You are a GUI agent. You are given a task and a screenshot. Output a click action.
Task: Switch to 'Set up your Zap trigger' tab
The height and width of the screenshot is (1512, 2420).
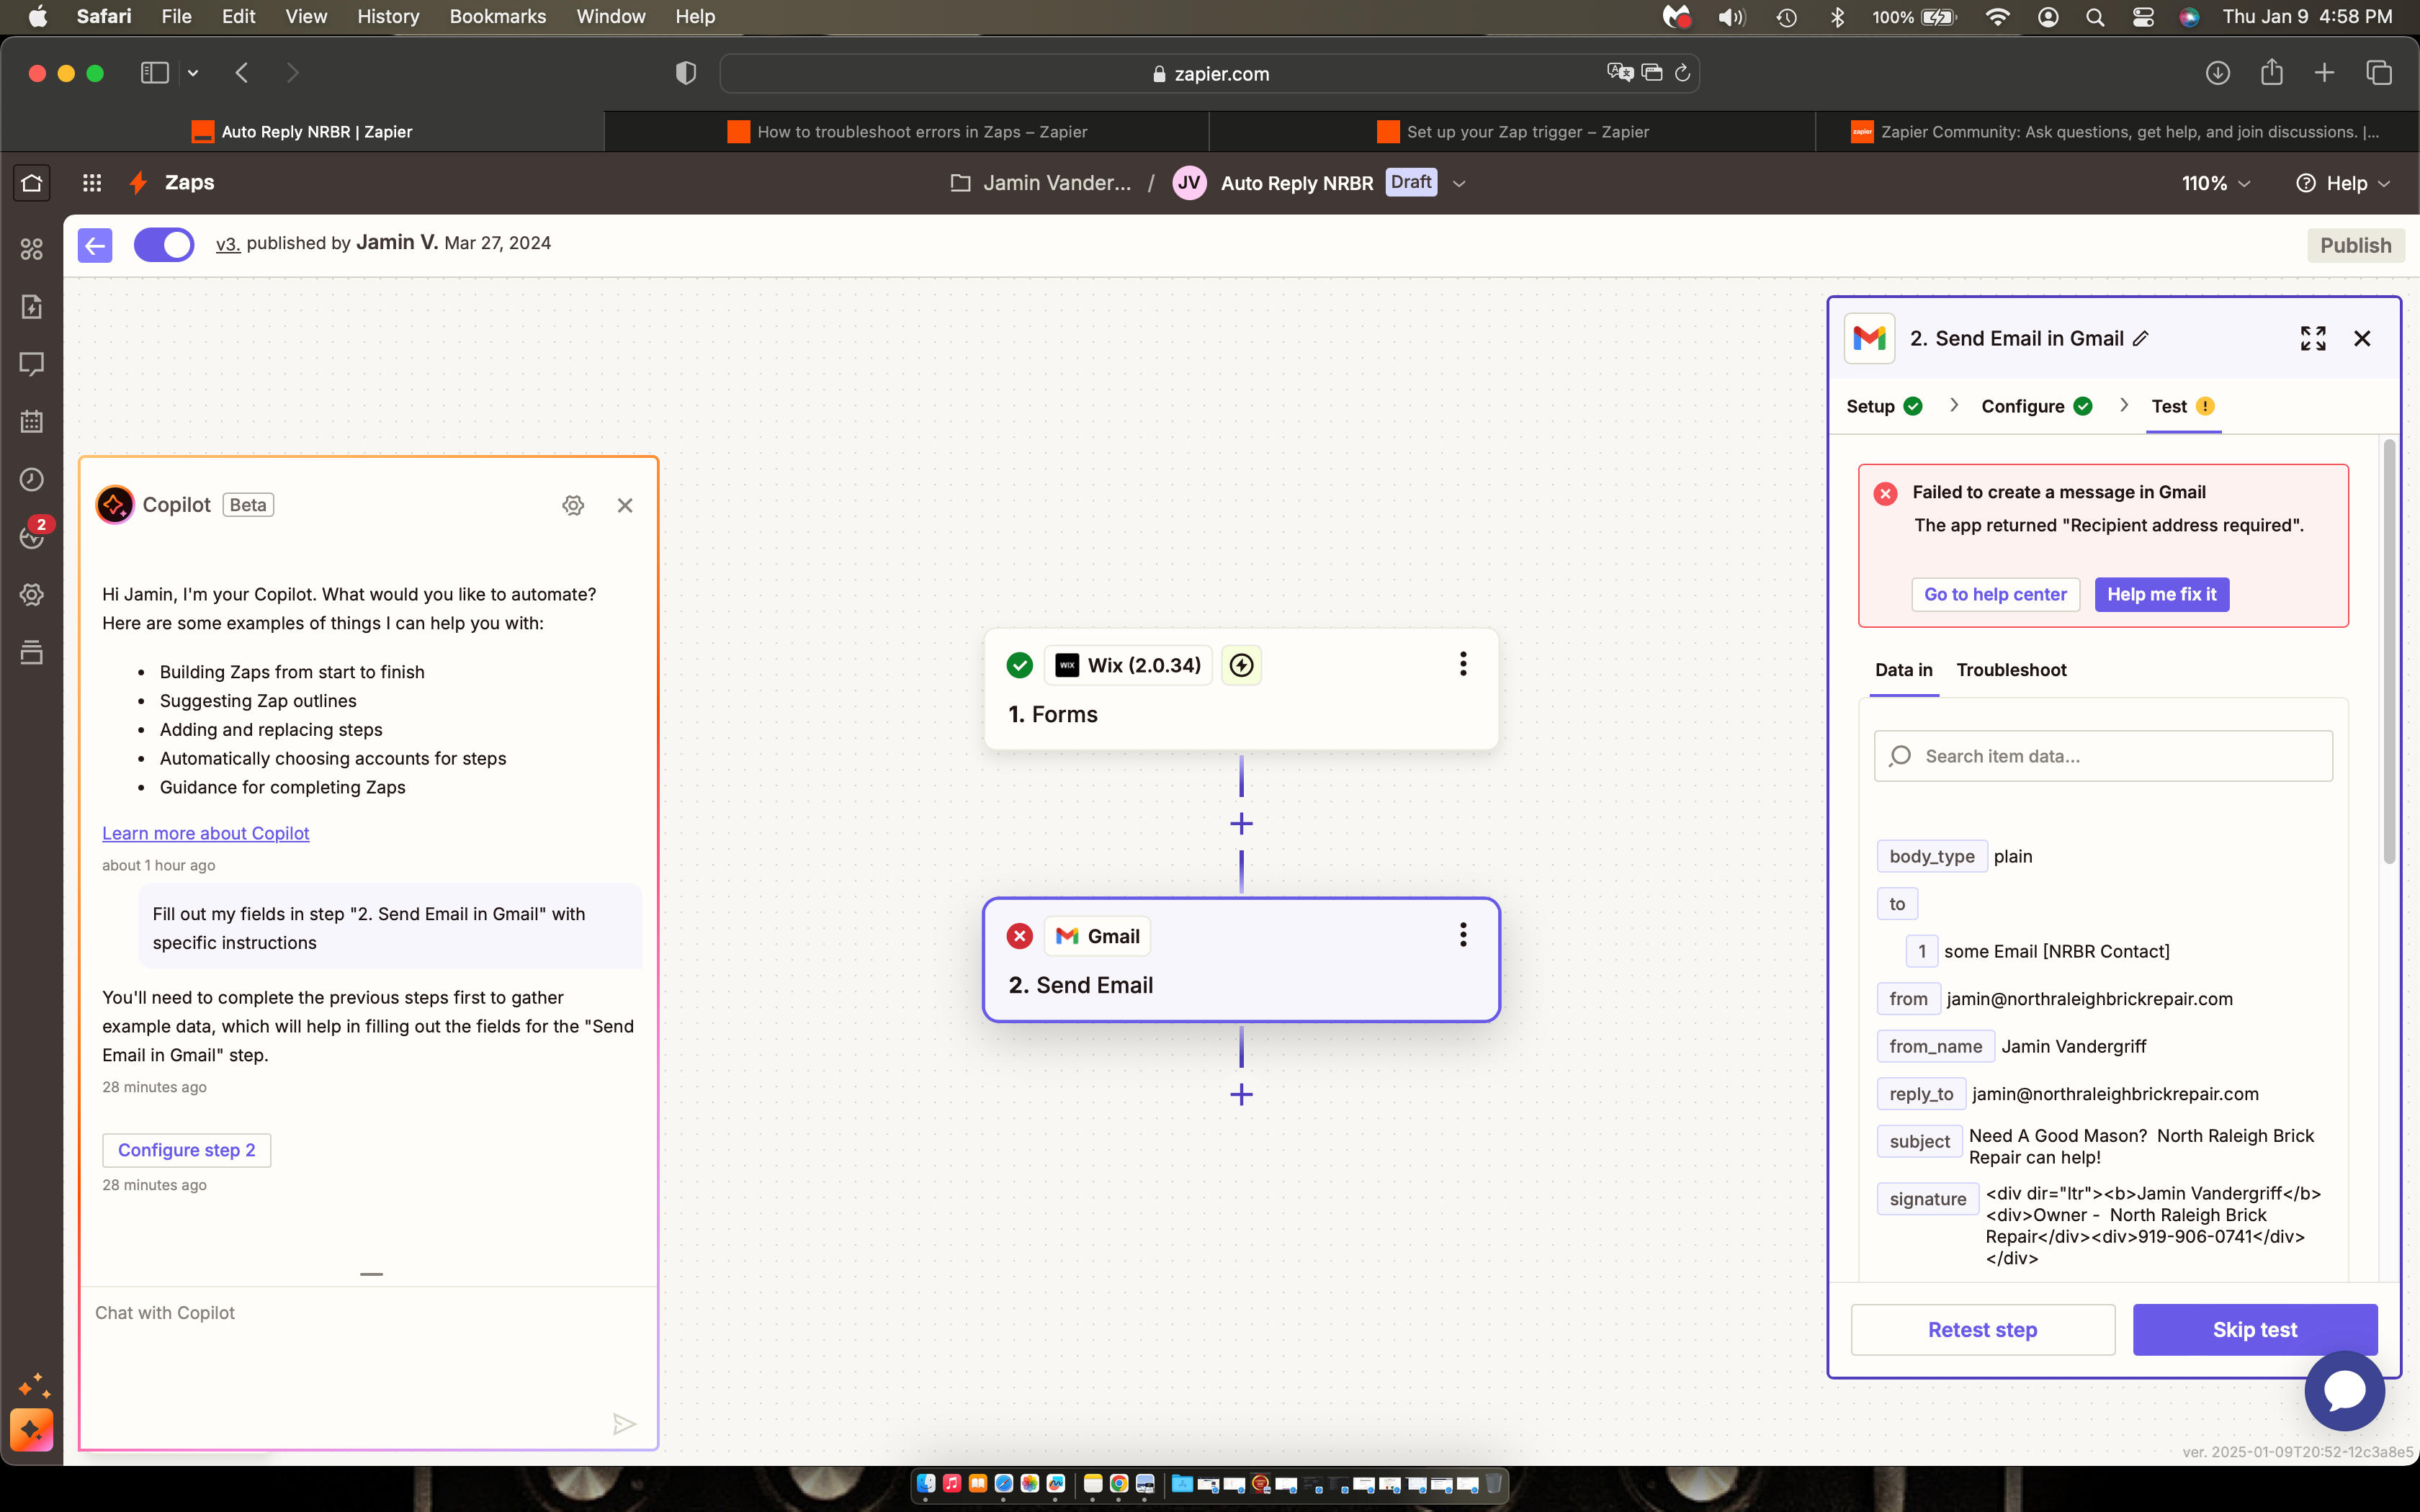(1512, 132)
